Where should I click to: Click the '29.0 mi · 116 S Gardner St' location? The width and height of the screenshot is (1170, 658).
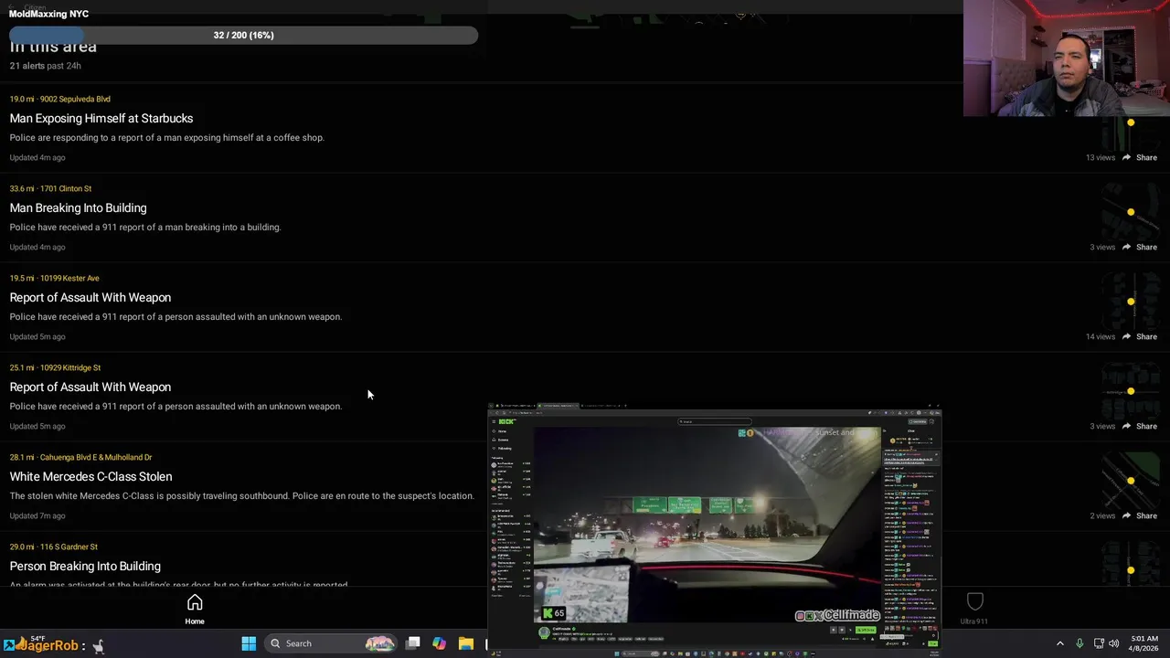click(x=54, y=547)
